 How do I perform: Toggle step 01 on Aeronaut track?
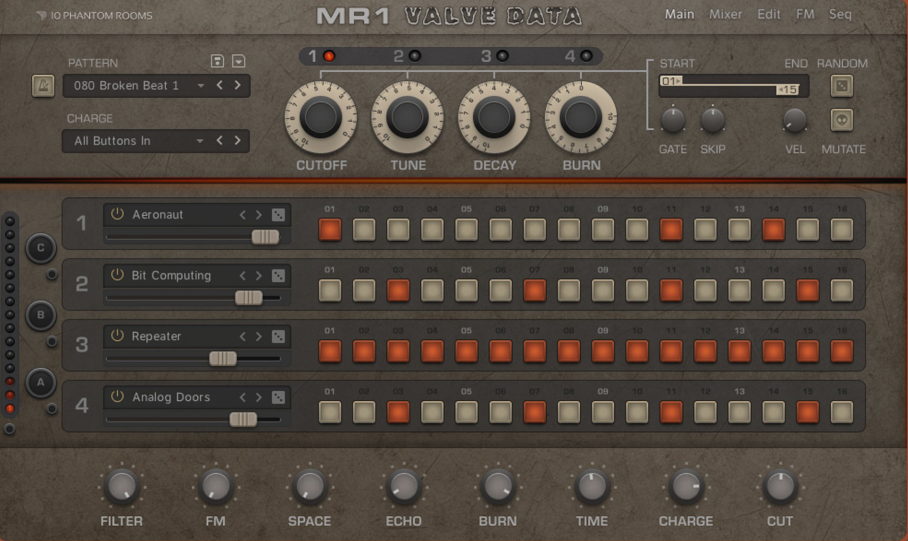point(330,229)
